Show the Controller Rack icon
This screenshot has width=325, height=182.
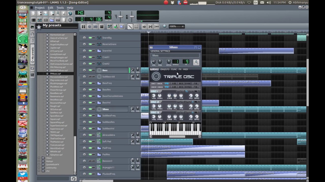(70, 20)
